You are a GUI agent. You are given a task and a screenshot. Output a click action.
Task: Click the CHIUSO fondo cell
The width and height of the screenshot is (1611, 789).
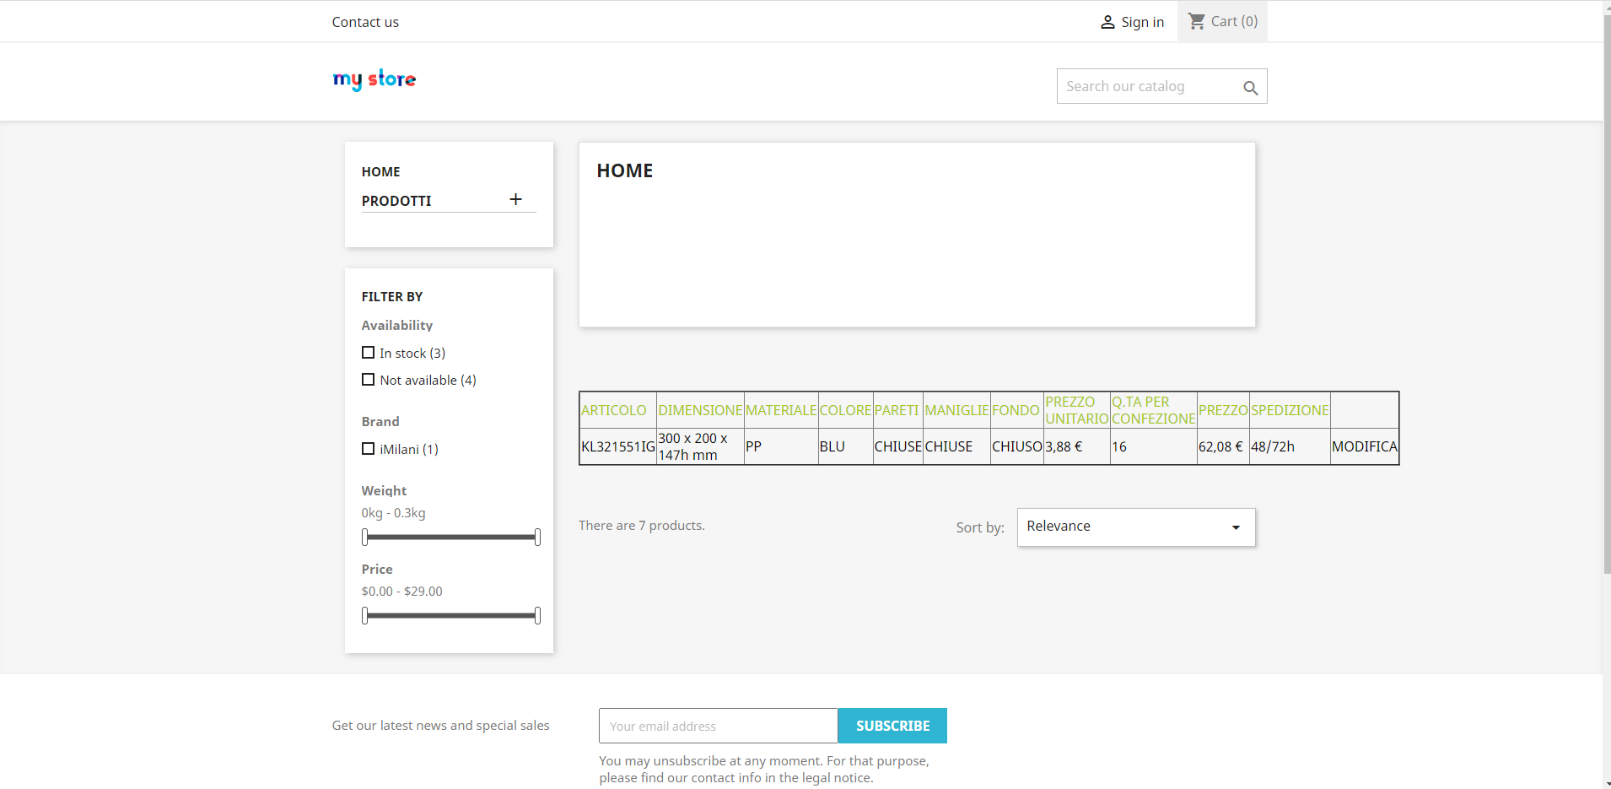[1017, 446]
